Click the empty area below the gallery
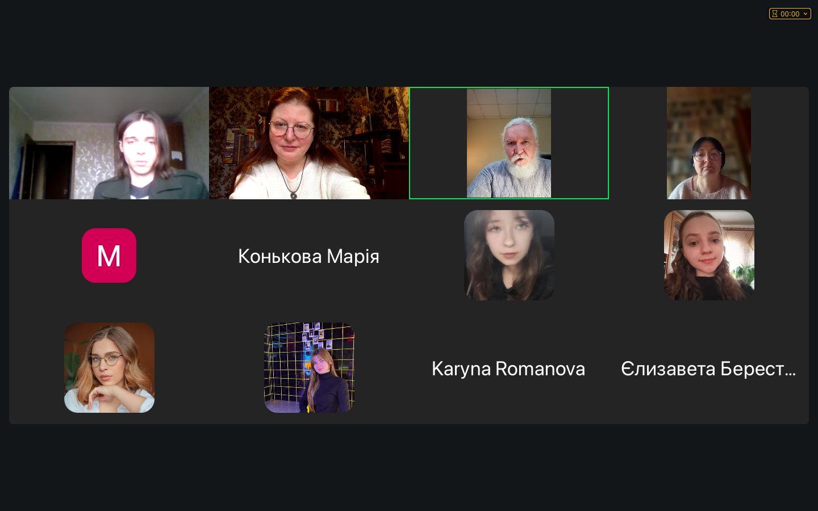818x511 pixels. tap(409, 467)
